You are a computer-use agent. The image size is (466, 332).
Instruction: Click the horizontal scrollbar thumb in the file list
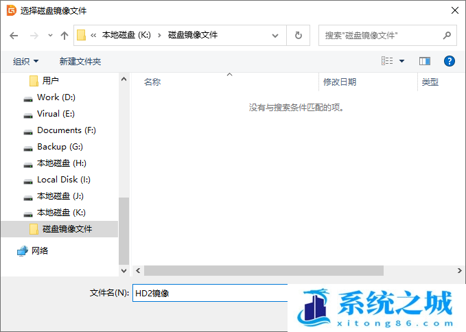[264, 270]
